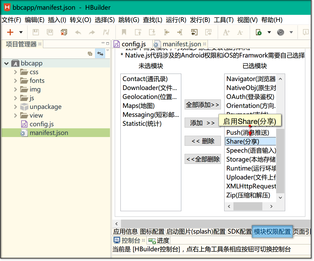
Task: Click the Save All toolbar icon
Action: [50, 32]
